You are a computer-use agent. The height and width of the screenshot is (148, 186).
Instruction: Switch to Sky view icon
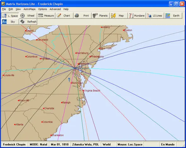pos(4,22)
